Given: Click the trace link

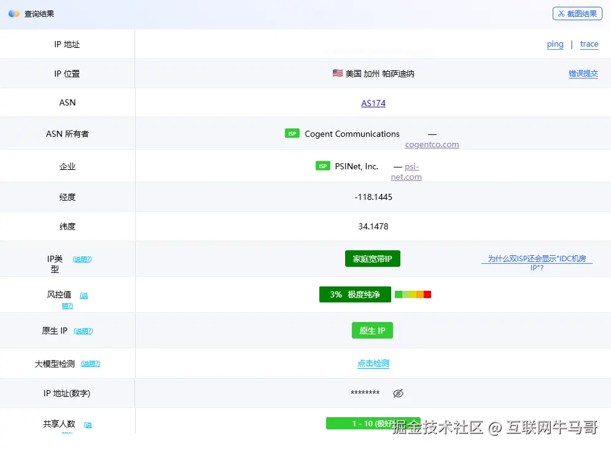Looking at the screenshot, I should pyautogui.click(x=589, y=44).
